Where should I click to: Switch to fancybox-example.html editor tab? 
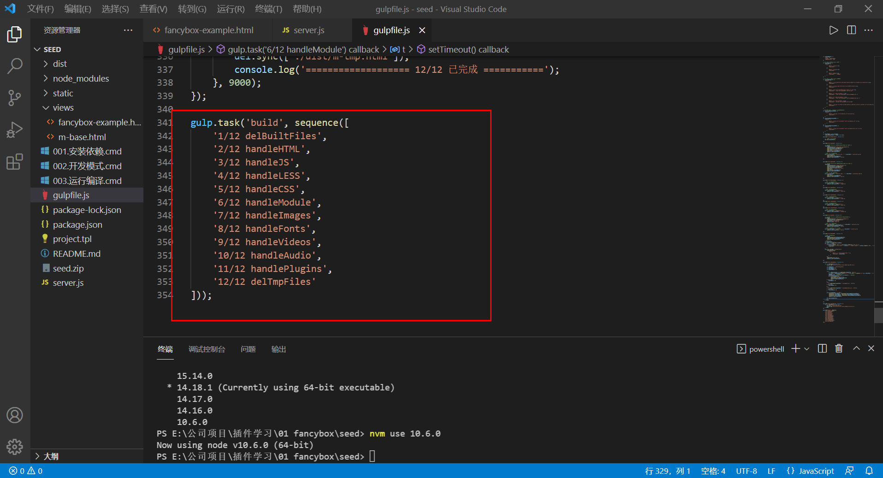pyautogui.click(x=209, y=30)
